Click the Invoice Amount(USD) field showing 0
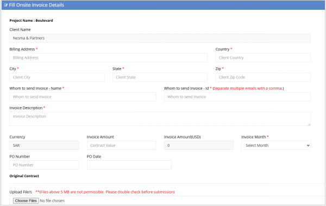The width and height of the screenshot is (326, 206). click(198, 146)
